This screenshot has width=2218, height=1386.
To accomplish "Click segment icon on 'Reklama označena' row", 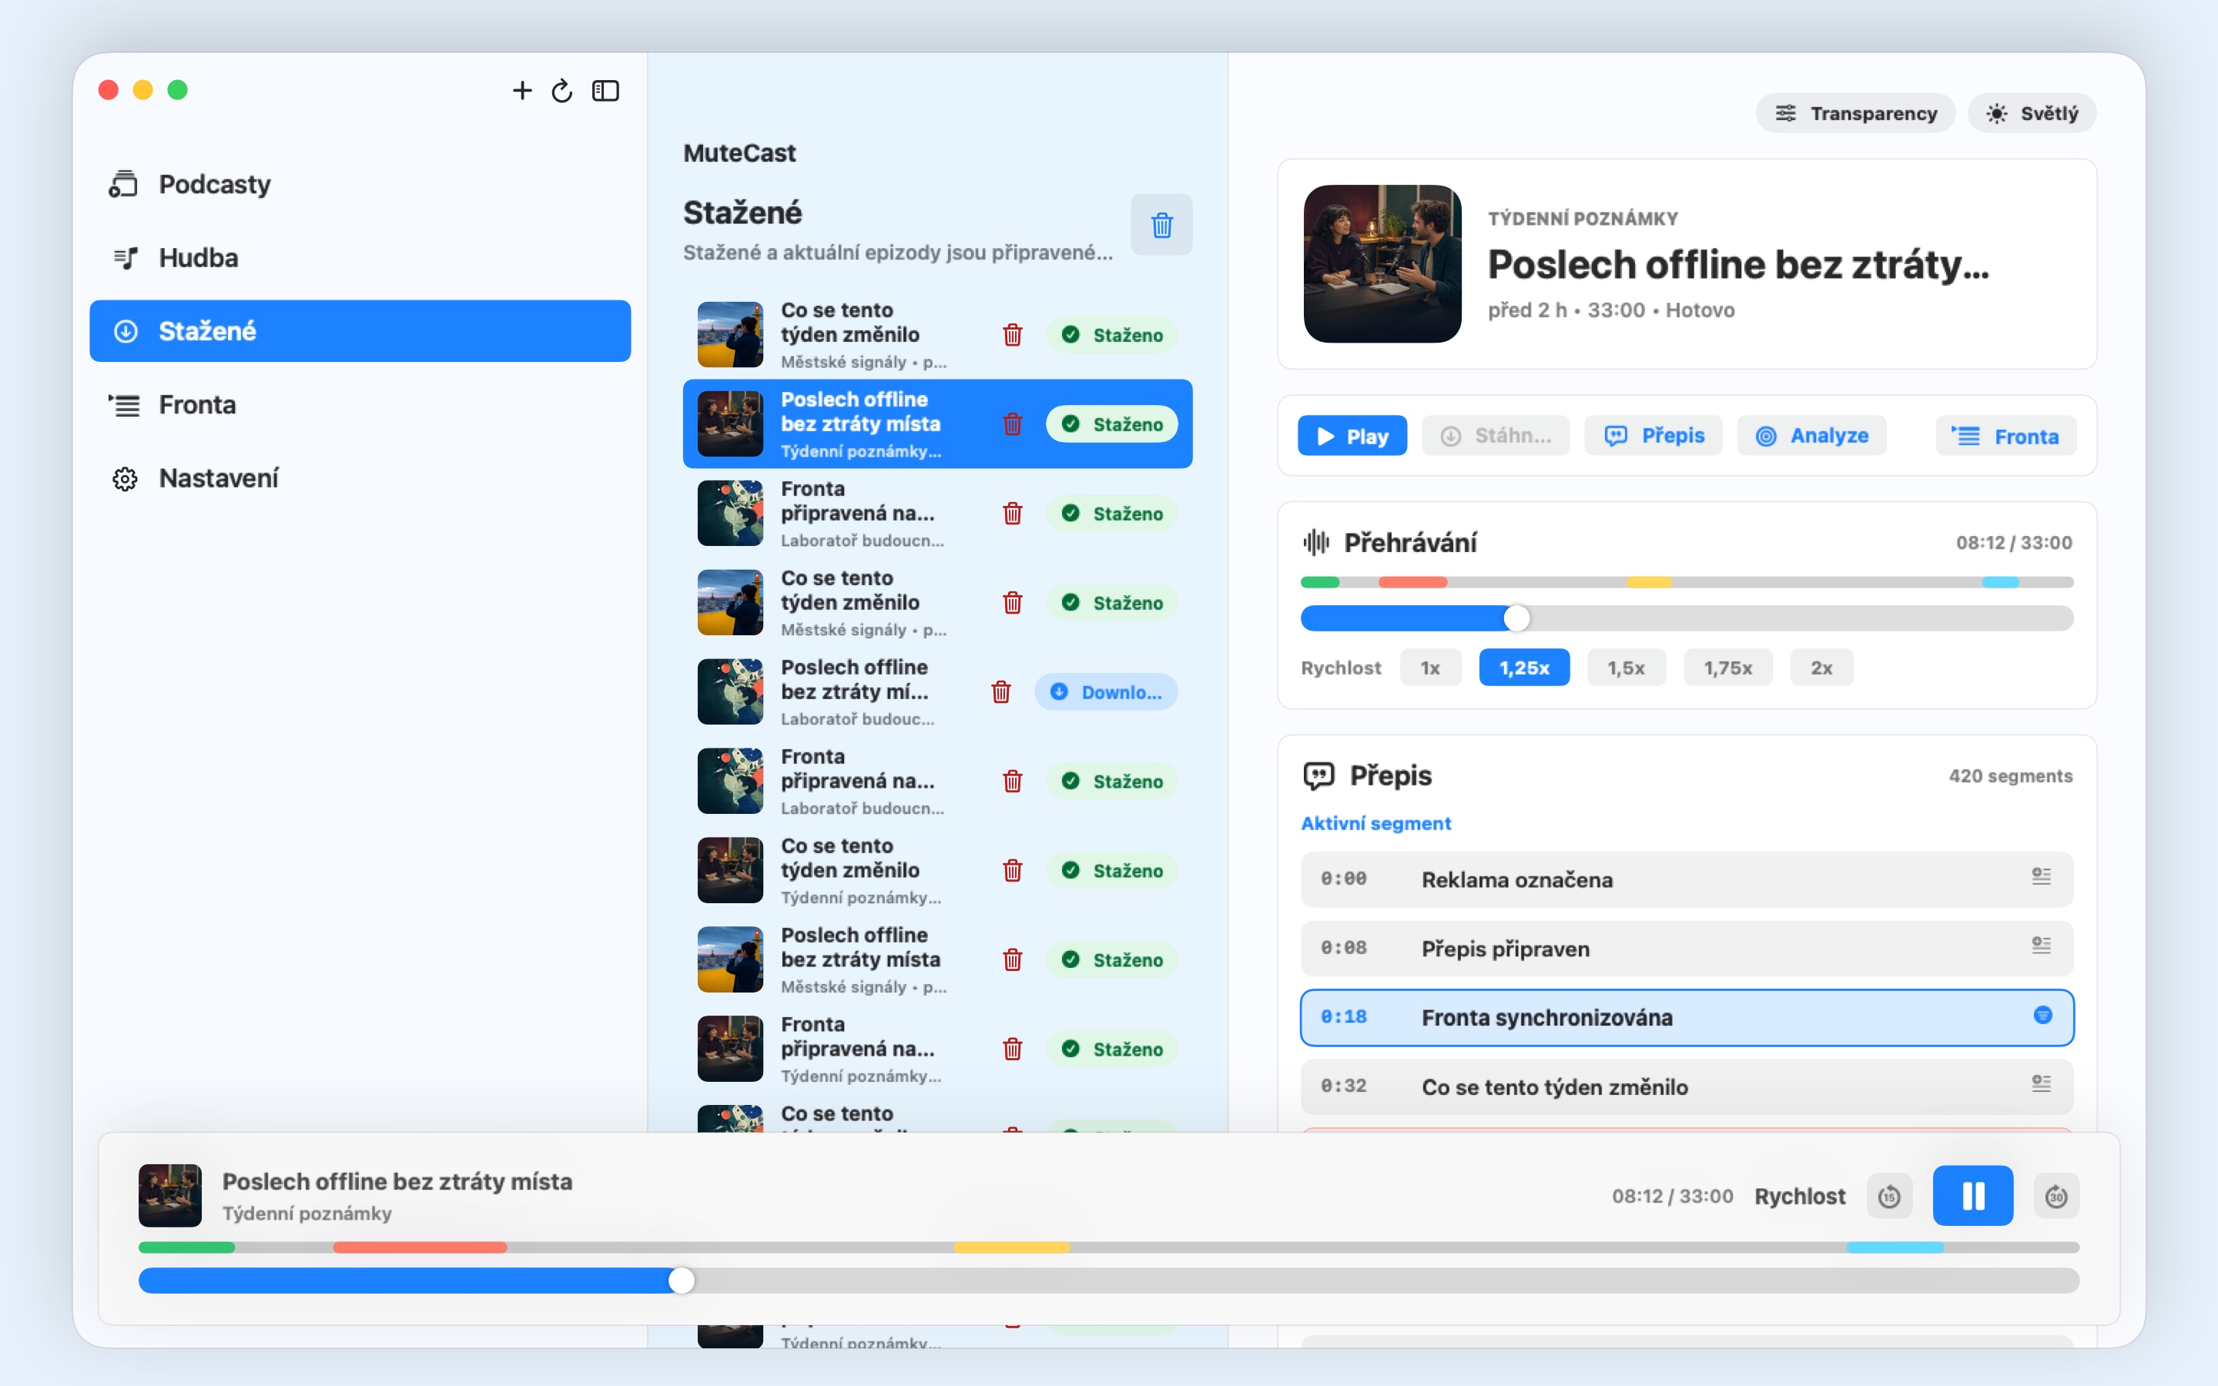I will [2041, 877].
